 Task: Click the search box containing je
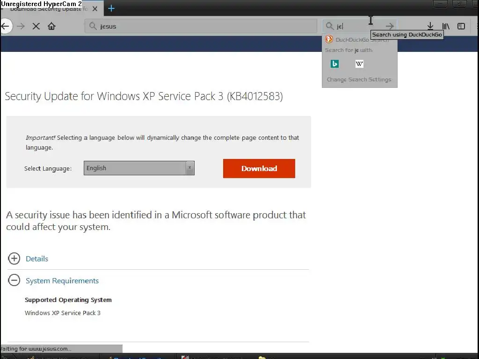coord(360,26)
